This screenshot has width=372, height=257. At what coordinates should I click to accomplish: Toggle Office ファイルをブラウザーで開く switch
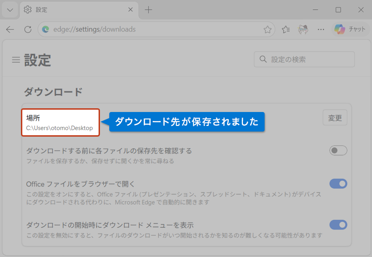pos(338,184)
